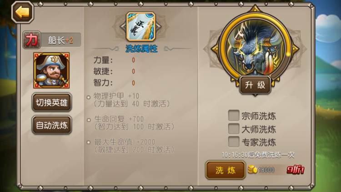Screen dimensions: 341x192
Task: Go back using the yellow arrow
Action: 23,12
